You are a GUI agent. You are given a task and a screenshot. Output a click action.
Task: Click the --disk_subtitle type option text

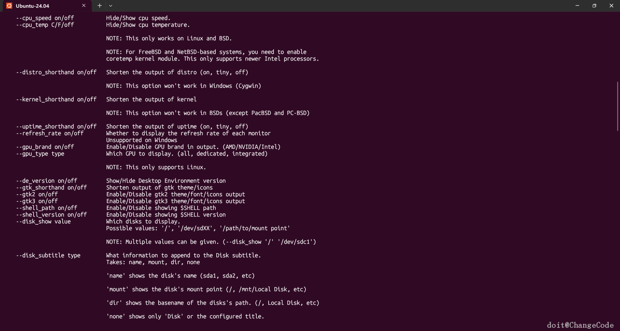tap(48, 255)
